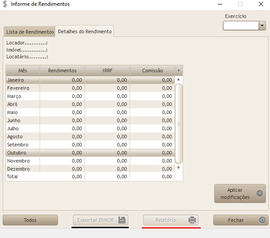Click the IRRF column header

[107, 71]
